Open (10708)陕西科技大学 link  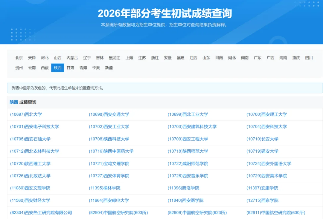(109, 139)
